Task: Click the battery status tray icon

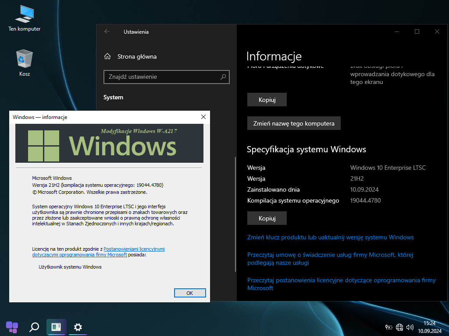Action: pos(388,327)
